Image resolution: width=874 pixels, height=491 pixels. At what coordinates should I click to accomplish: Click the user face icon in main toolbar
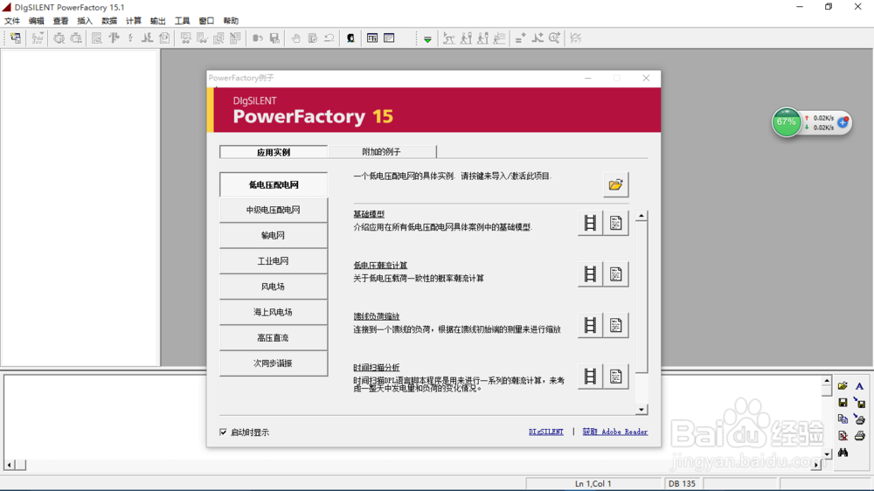pyautogui.click(x=350, y=38)
